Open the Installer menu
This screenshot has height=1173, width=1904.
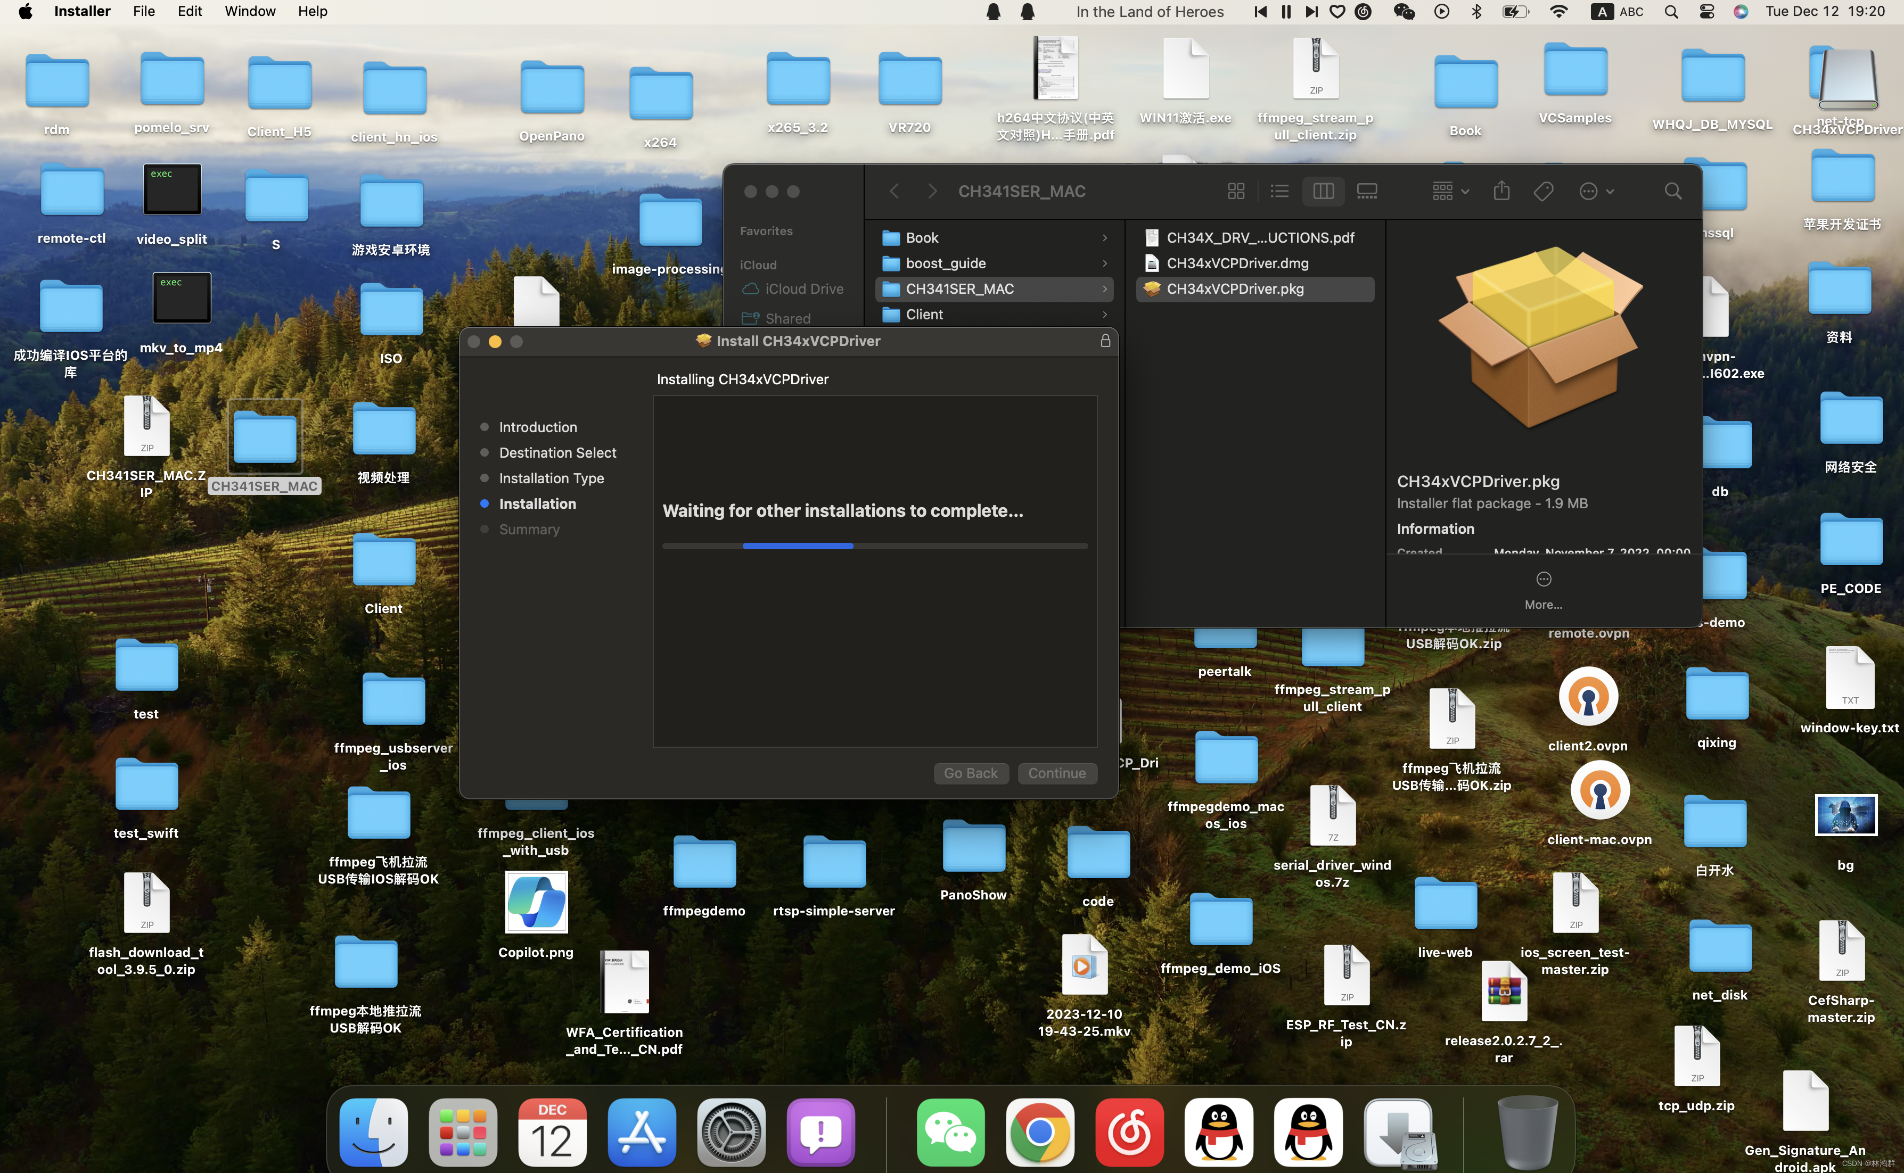82,12
